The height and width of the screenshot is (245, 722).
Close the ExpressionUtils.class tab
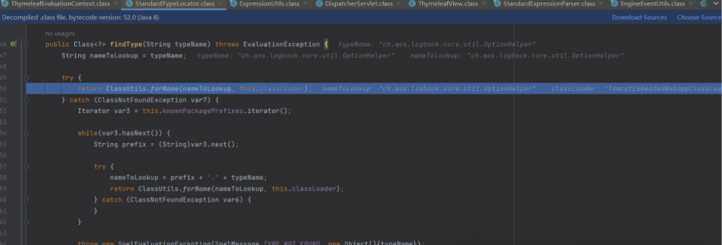[305, 4]
